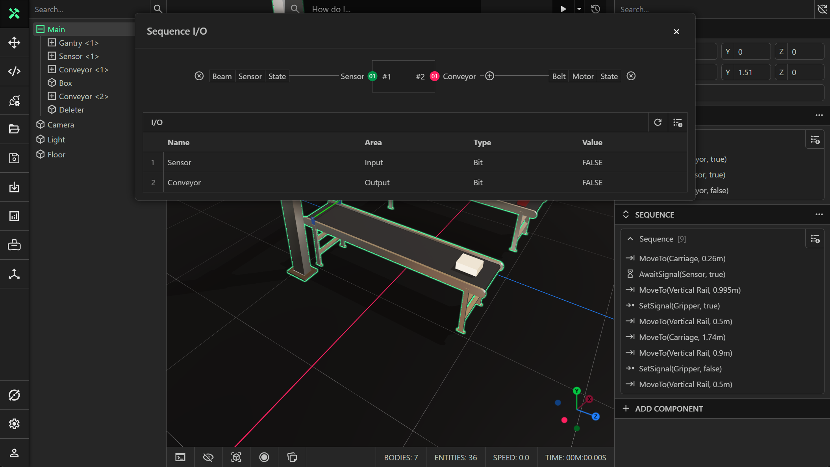Select the Deleter item in scene tree

pos(71,110)
